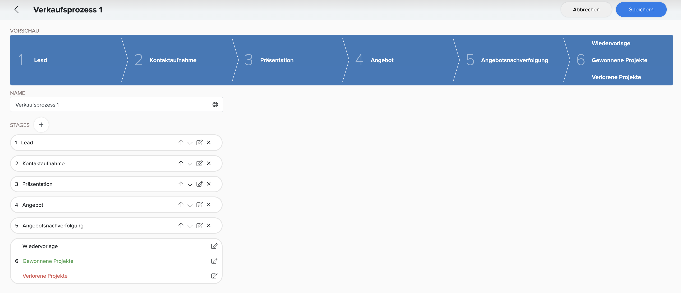The height and width of the screenshot is (293, 681).
Task: Click Gewonnene Projekte in the preview bar
Action: [x=619, y=60]
